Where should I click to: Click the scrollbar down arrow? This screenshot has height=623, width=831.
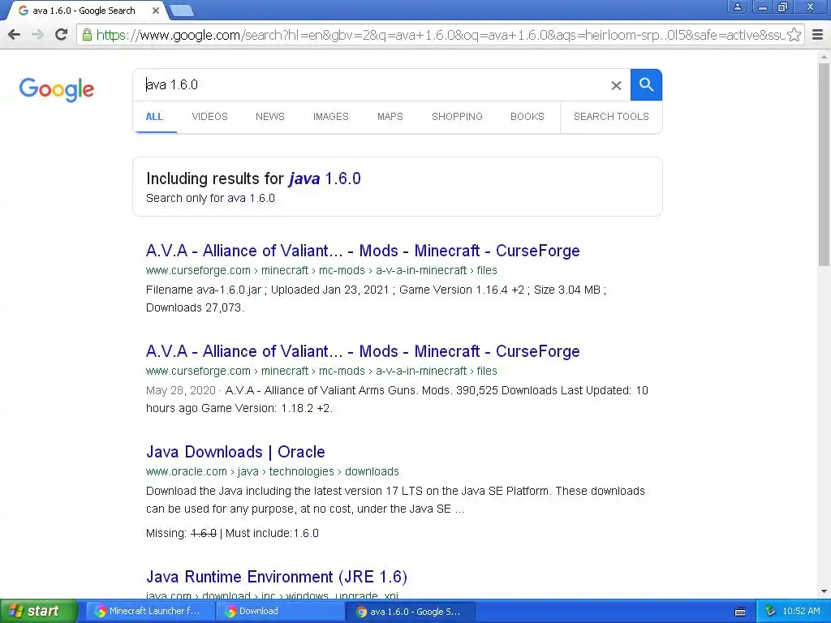[x=825, y=591]
